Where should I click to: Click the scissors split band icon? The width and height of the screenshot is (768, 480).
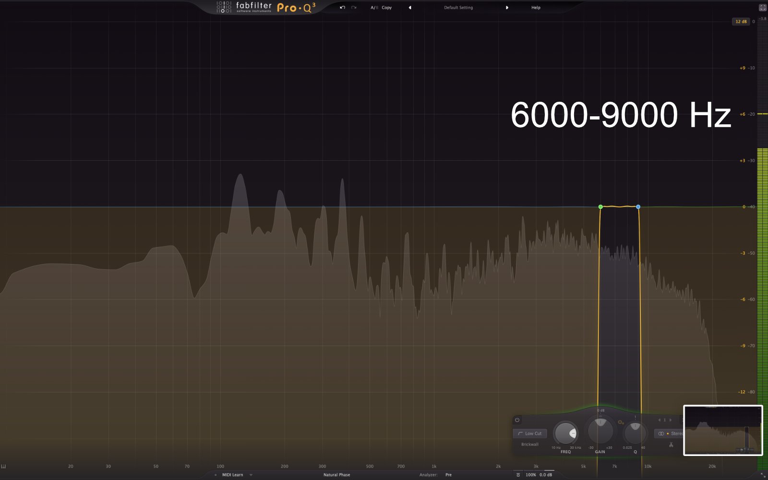coord(671,445)
